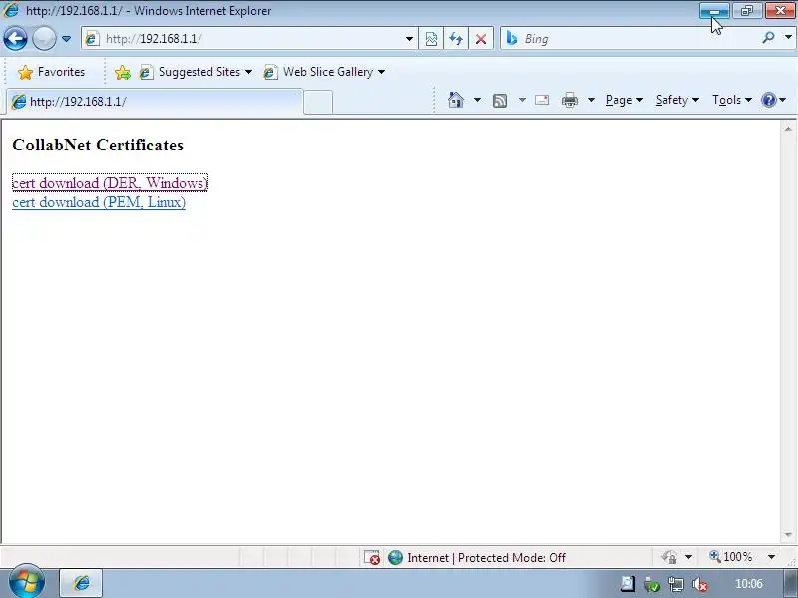Open the Favorites center

coord(51,72)
